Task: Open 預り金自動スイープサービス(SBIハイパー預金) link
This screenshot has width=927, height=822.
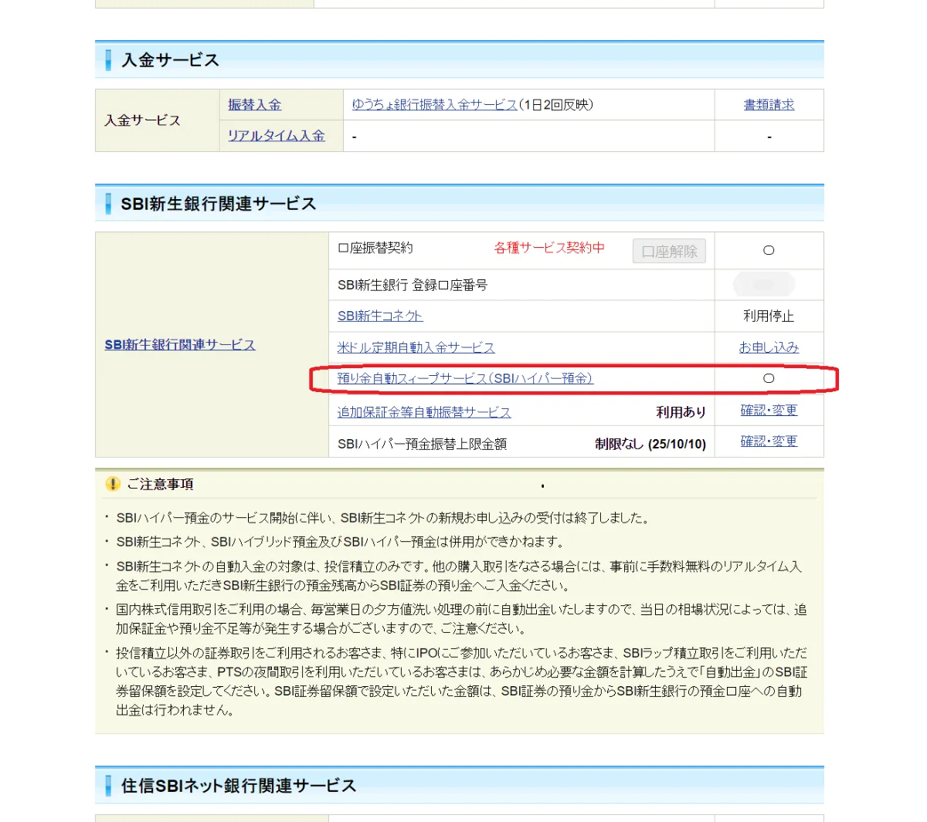Action: (465, 378)
